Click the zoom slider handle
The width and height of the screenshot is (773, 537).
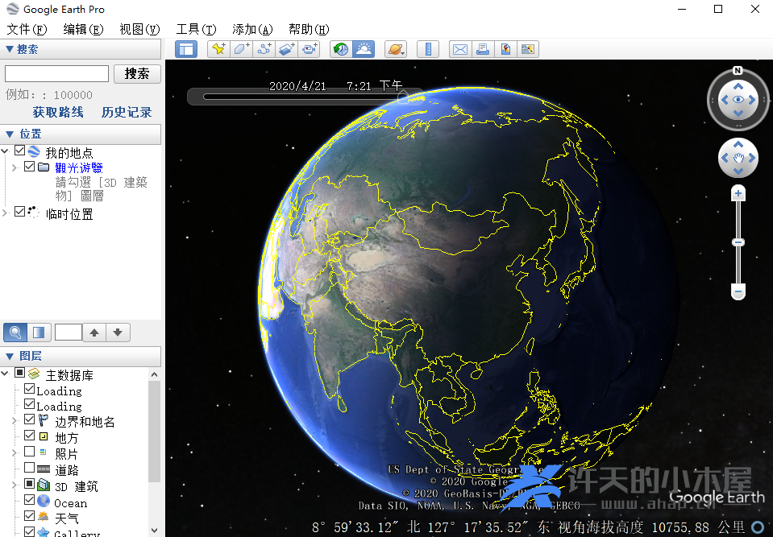pyautogui.click(x=738, y=242)
